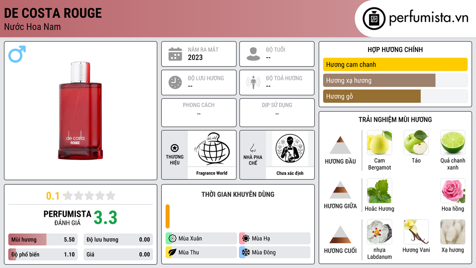Click the Mùa Xuân flower icon
476x268 pixels.
[172, 239]
